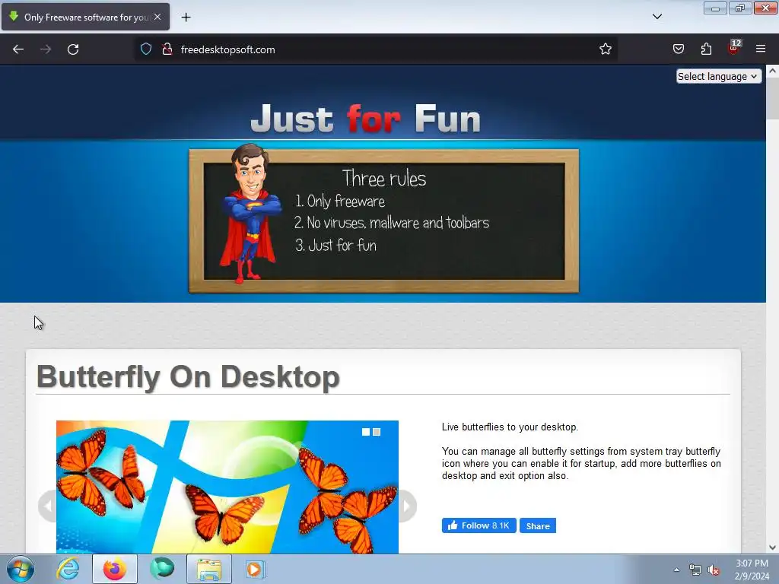The height and width of the screenshot is (584, 779).
Task: List all tabs with the chevron
Action: [657, 17]
